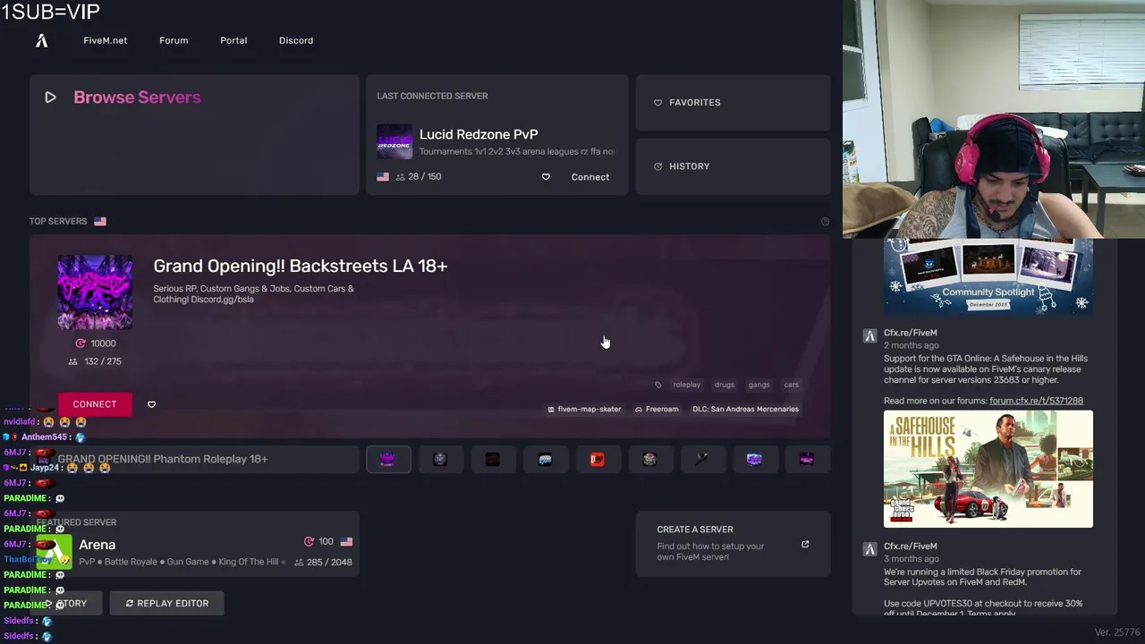Image resolution: width=1145 pixels, height=644 pixels.
Task: Click the Lucid Redzone PvP server thumbnail
Action: (x=394, y=141)
